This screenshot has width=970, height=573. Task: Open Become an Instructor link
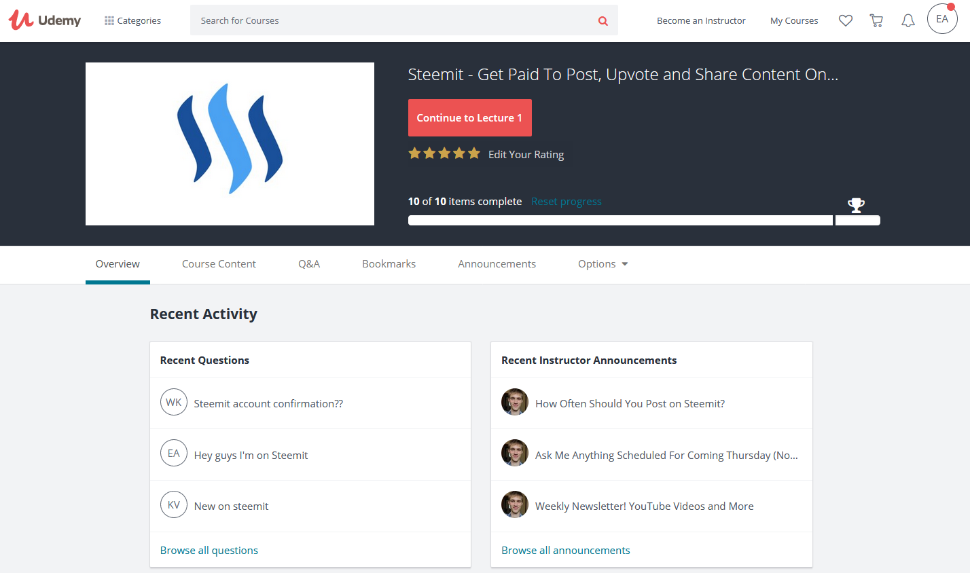pos(701,21)
